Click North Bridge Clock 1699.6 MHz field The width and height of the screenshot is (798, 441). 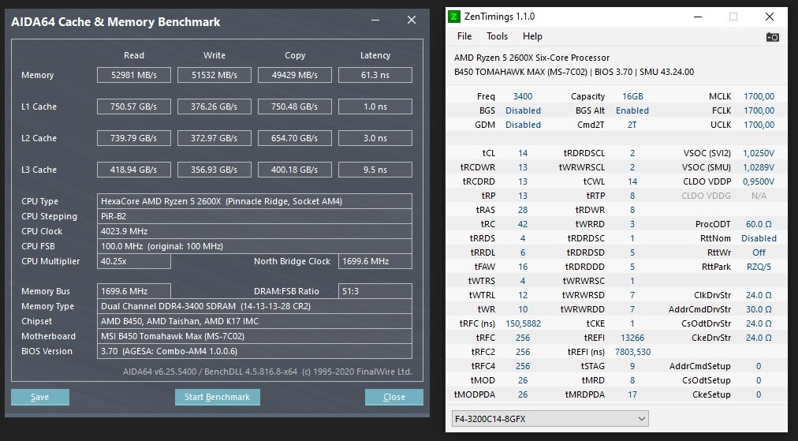pos(375,261)
